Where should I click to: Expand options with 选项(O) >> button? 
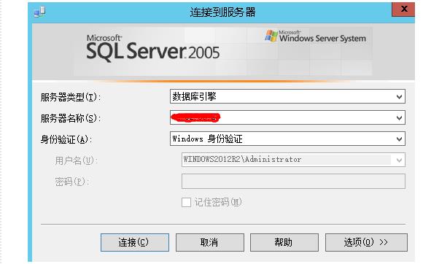[x=366, y=242]
